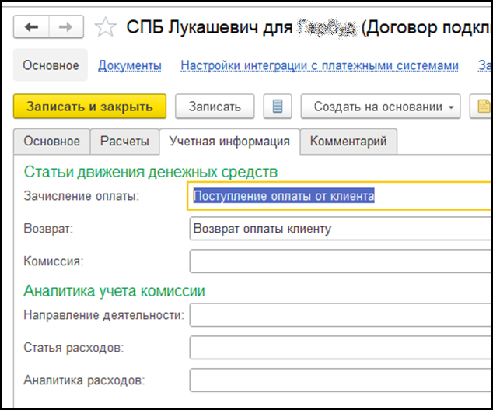Image resolution: width=493 pixels, height=410 pixels.
Task: Open Настройки интеграции с платежными системами link
Action: pos(320,65)
